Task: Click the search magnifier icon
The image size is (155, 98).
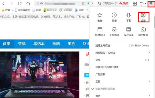Action: [99, 4]
